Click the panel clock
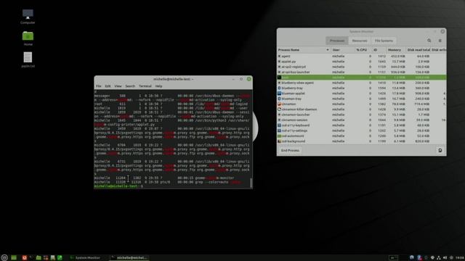This screenshot has width=465, height=261. coord(460,258)
